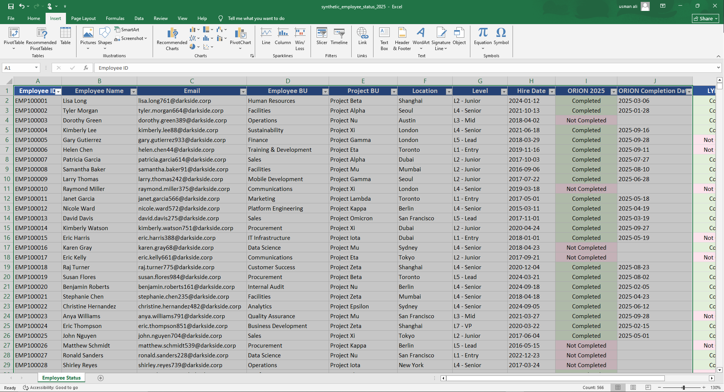Switch to the Formulas tab
This screenshot has height=392, width=724.
[115, 18]
